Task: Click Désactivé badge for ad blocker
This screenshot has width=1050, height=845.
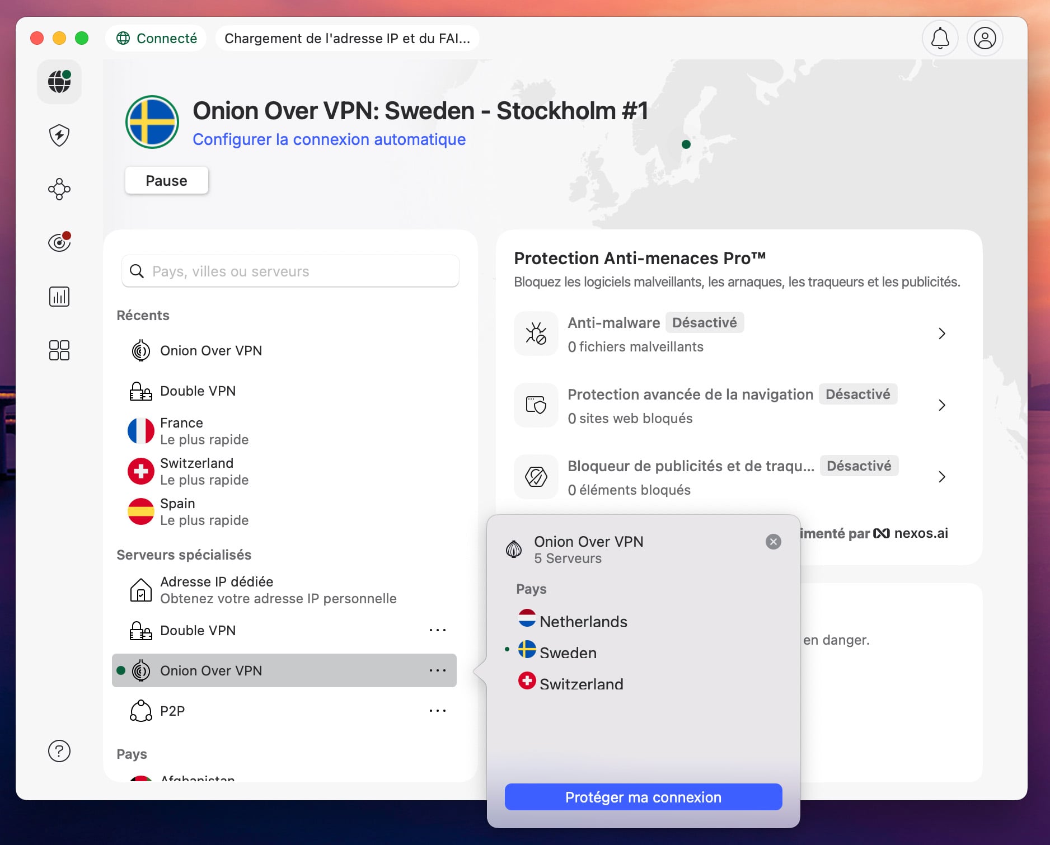Action: point(859,466)
